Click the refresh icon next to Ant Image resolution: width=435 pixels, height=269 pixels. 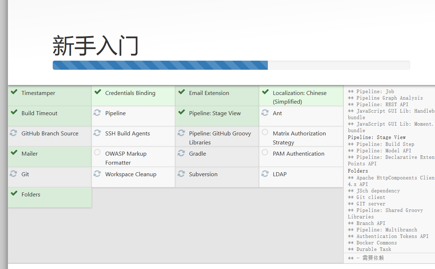tap(265, 113)
